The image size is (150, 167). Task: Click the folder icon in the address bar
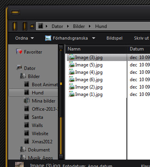[x=40, y=26]
